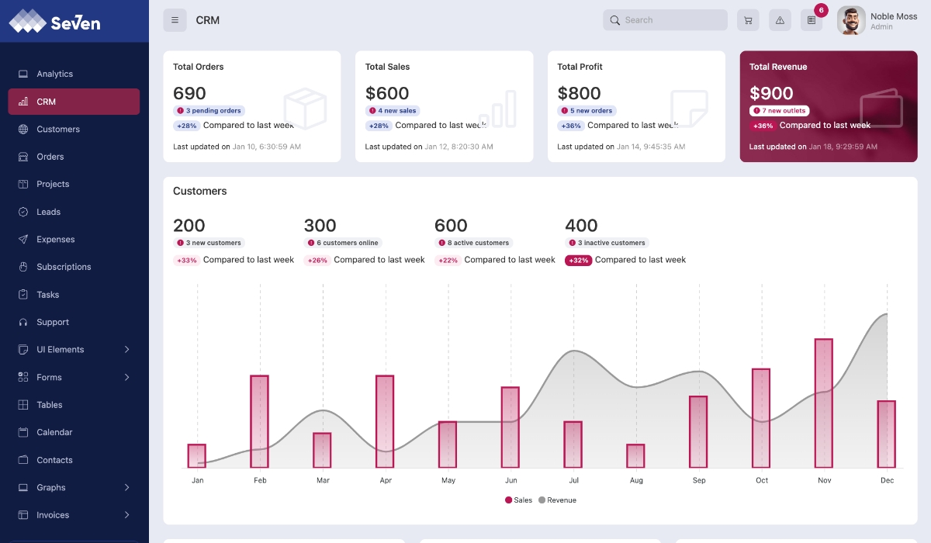Image resolution: width=931 pixels, height=543 pixels.
Task: Open the Projects menu item
Action: pos(74,185)
